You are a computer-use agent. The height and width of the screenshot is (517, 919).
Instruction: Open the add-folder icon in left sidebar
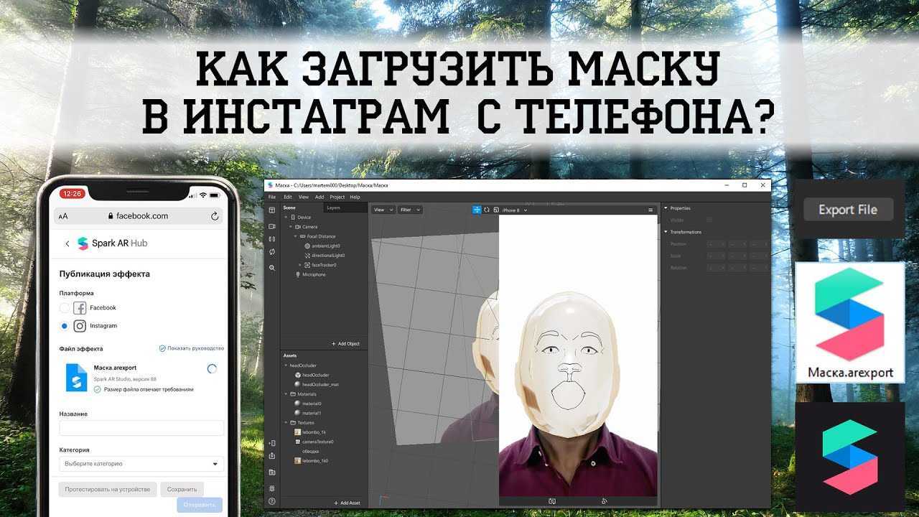tap(272, 472)
